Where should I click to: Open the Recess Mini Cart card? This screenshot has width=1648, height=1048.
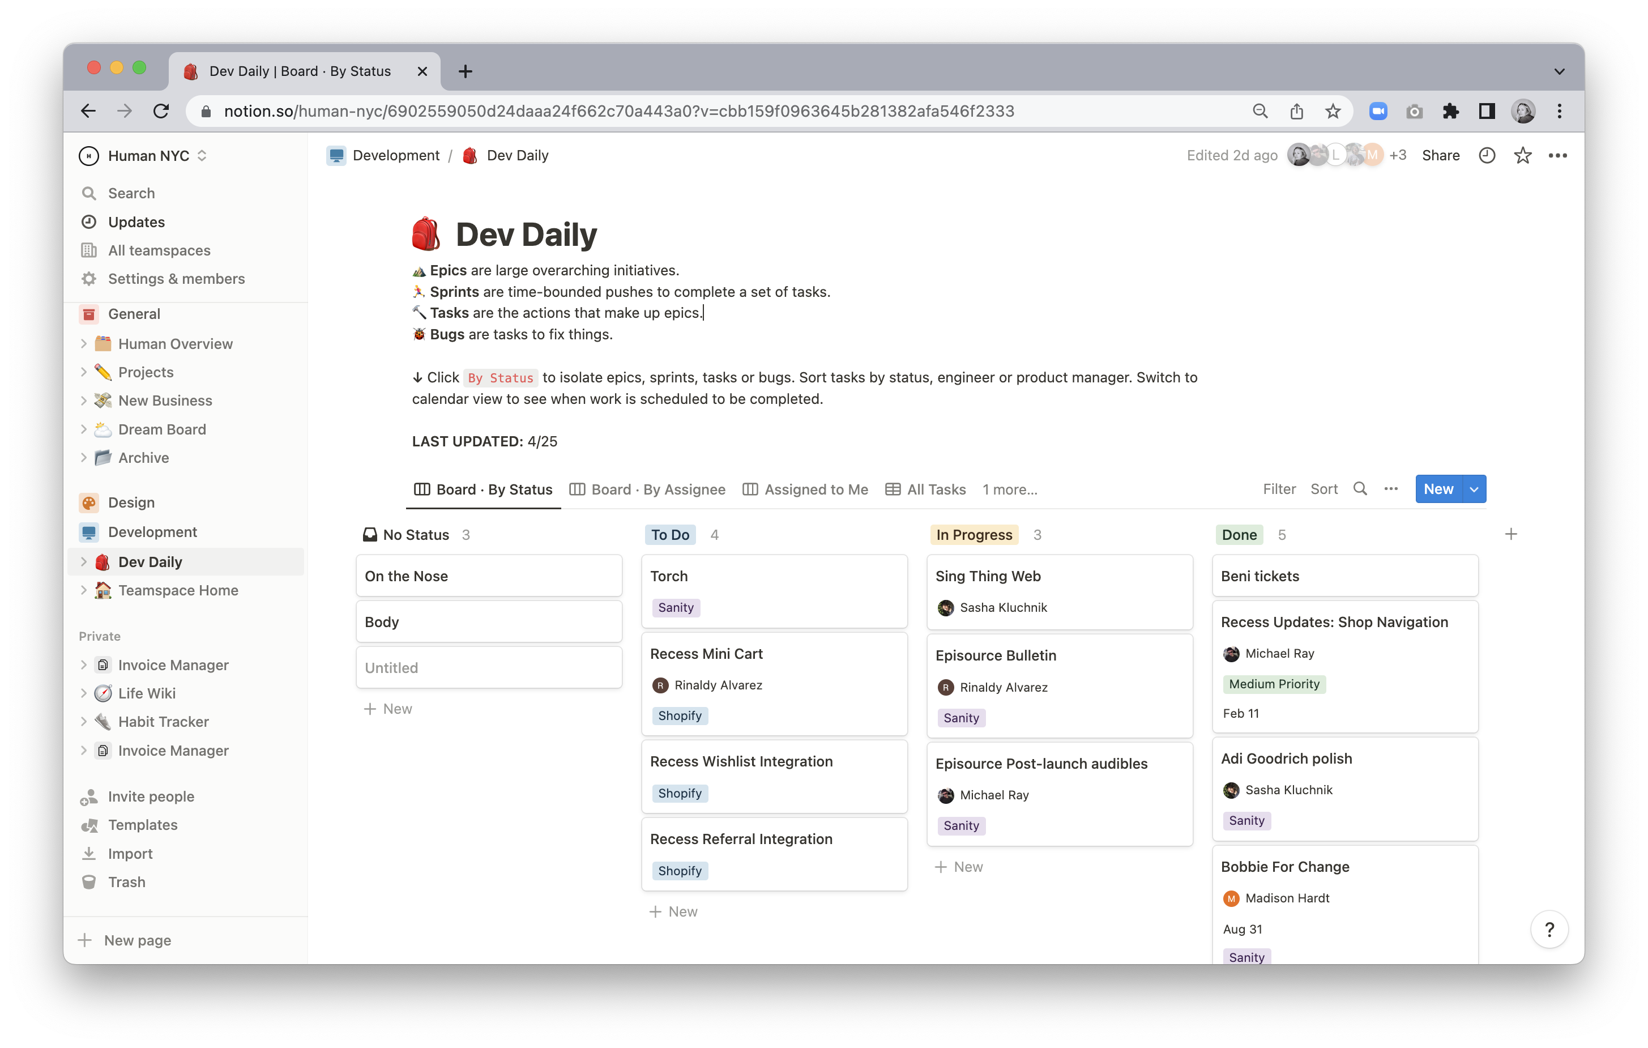click(x=706, y=654)
